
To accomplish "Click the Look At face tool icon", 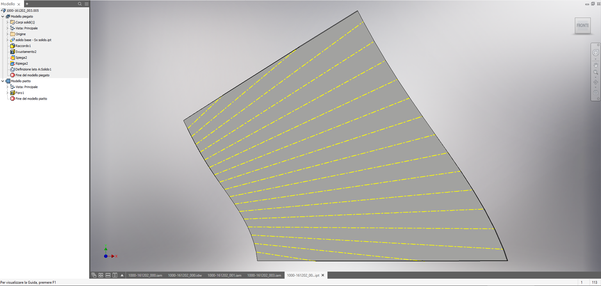I will tap(595, 93).
